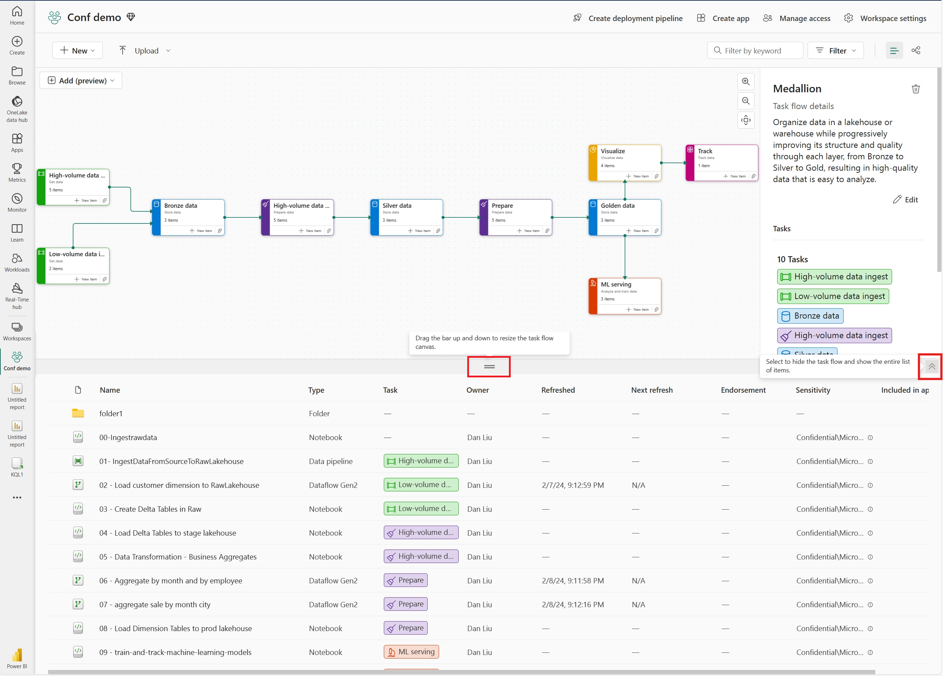The height and width of the screenshot is (676, 943).
Task: Open folder1 in the item list
Action: (x=110, y=413)
